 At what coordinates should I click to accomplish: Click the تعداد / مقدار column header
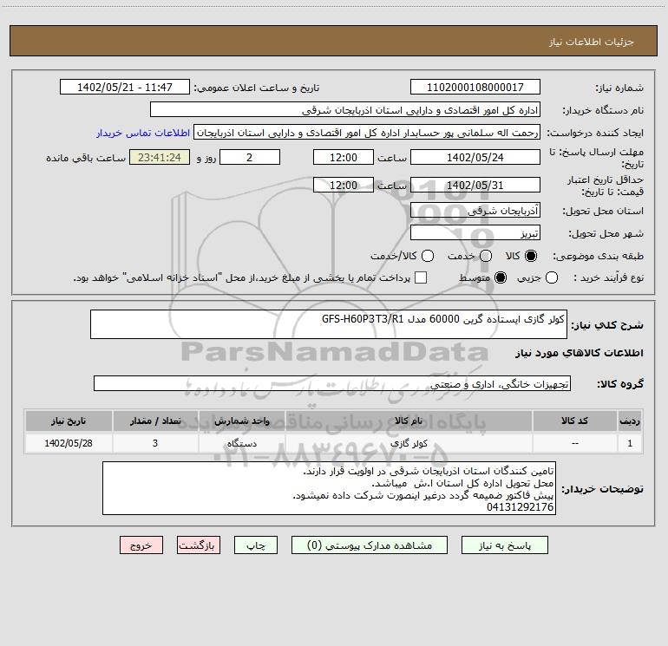click(155, 421)
